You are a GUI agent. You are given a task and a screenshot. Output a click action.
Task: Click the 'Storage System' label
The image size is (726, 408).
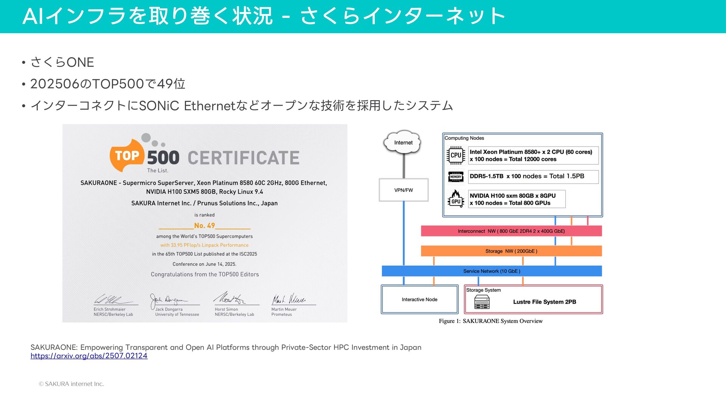pyautogui.click(x=484, y=290)
